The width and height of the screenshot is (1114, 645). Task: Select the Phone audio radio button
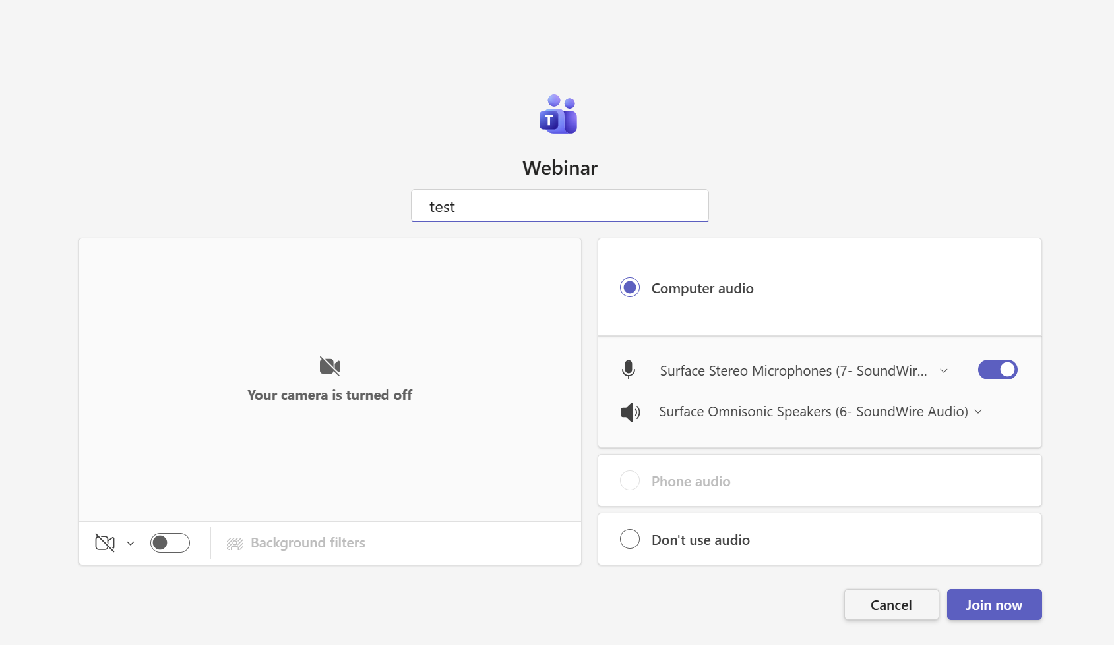pos(630,480)
